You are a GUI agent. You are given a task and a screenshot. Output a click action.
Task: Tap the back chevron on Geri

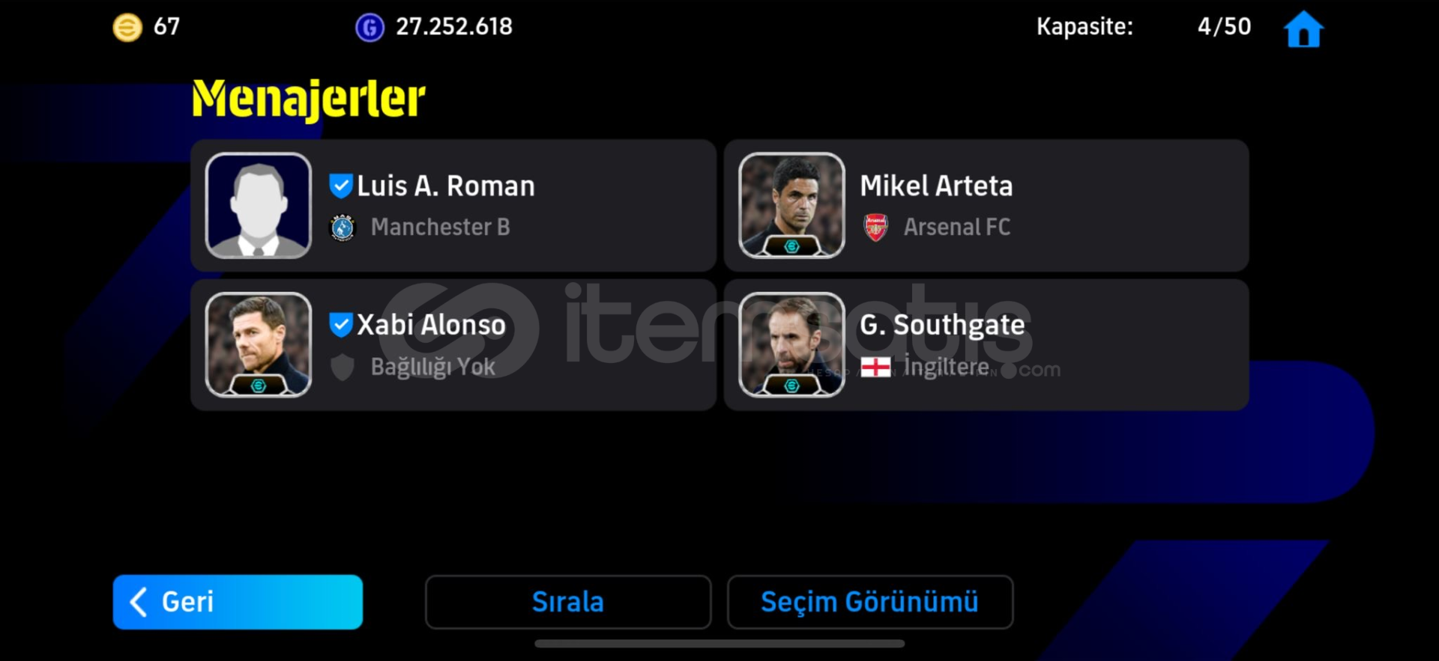tap(139, 602)
